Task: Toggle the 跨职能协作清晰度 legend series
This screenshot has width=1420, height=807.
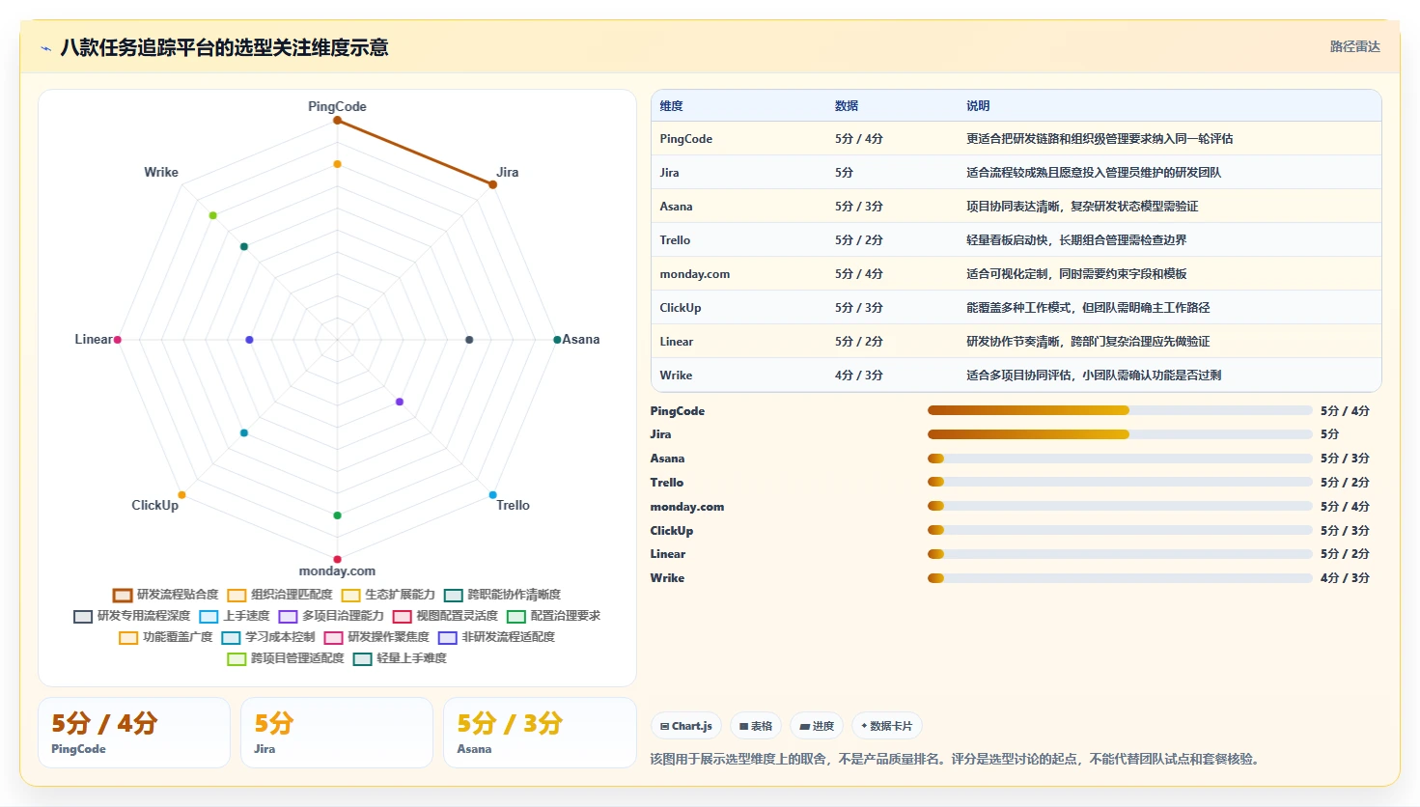Action: tap(502, 595)
